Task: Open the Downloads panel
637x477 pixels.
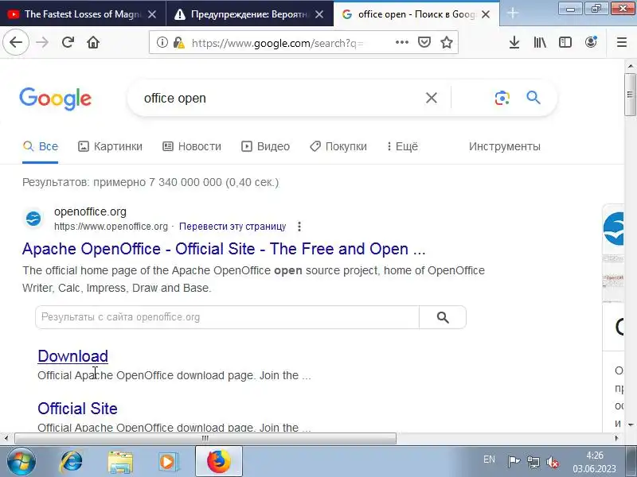Action: coord(514,42)
